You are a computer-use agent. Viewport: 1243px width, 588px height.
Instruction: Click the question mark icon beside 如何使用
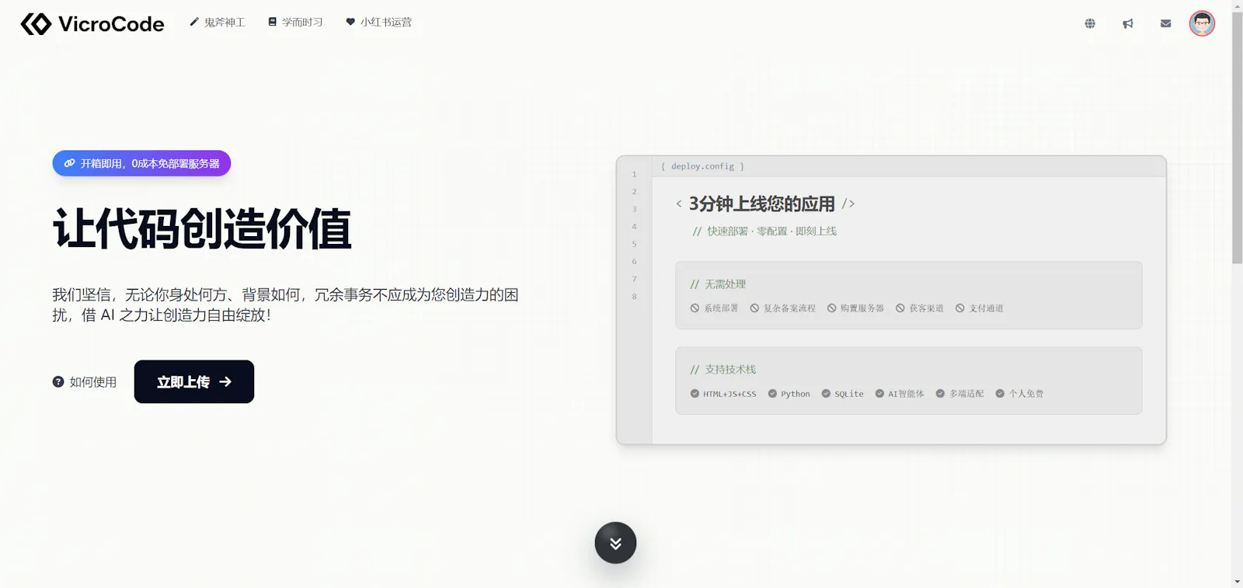click(58, 381)
